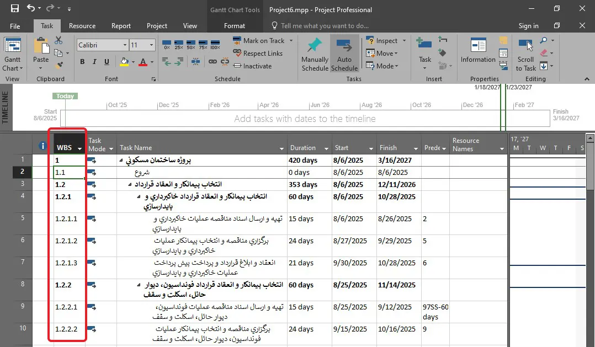Insert a summary task
The width and height of the screenshot is (595, 347).
point(443,39)
